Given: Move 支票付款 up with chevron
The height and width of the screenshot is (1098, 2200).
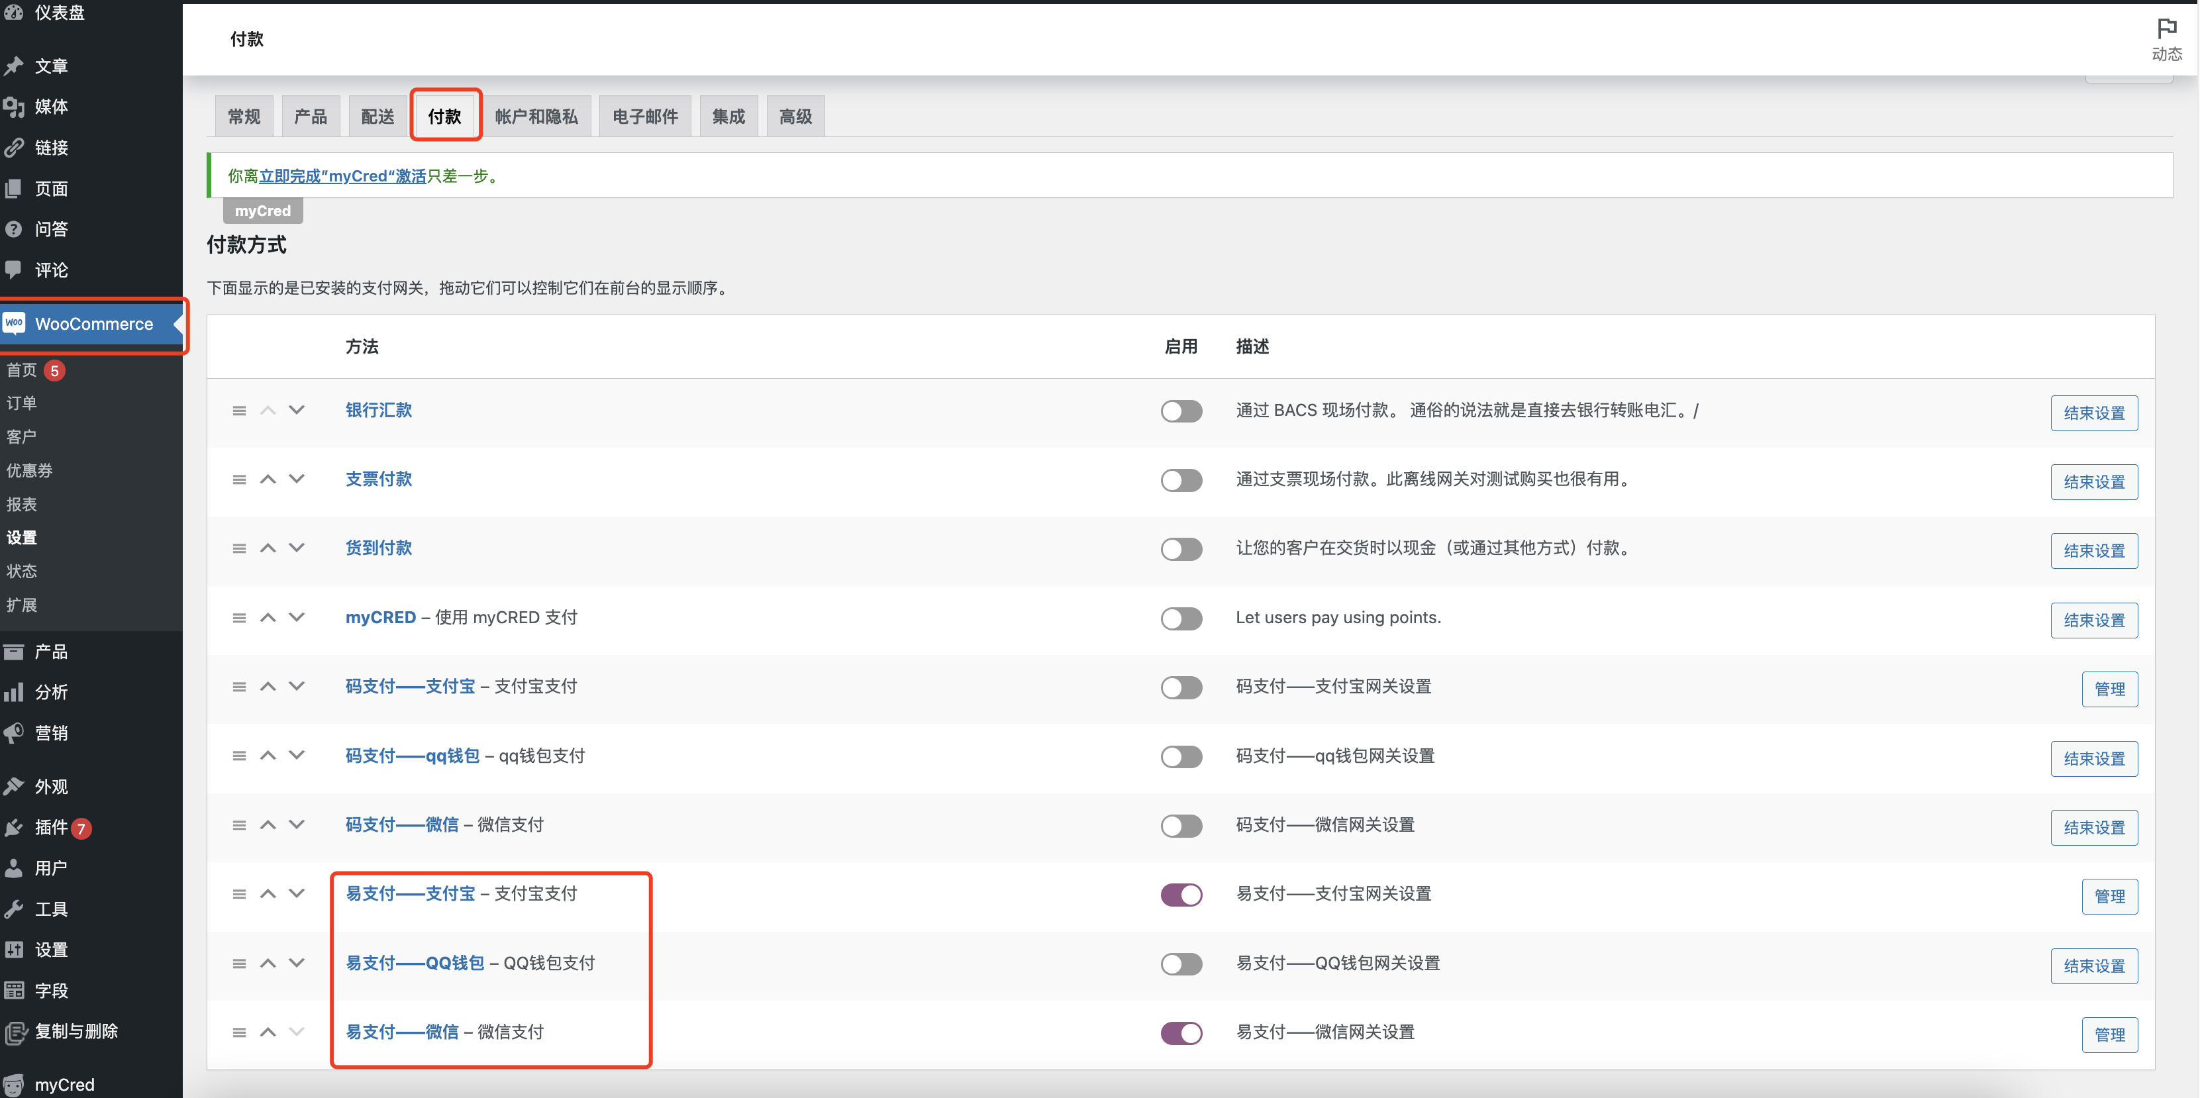Looking at the screenshot, I should pos(268,479).
